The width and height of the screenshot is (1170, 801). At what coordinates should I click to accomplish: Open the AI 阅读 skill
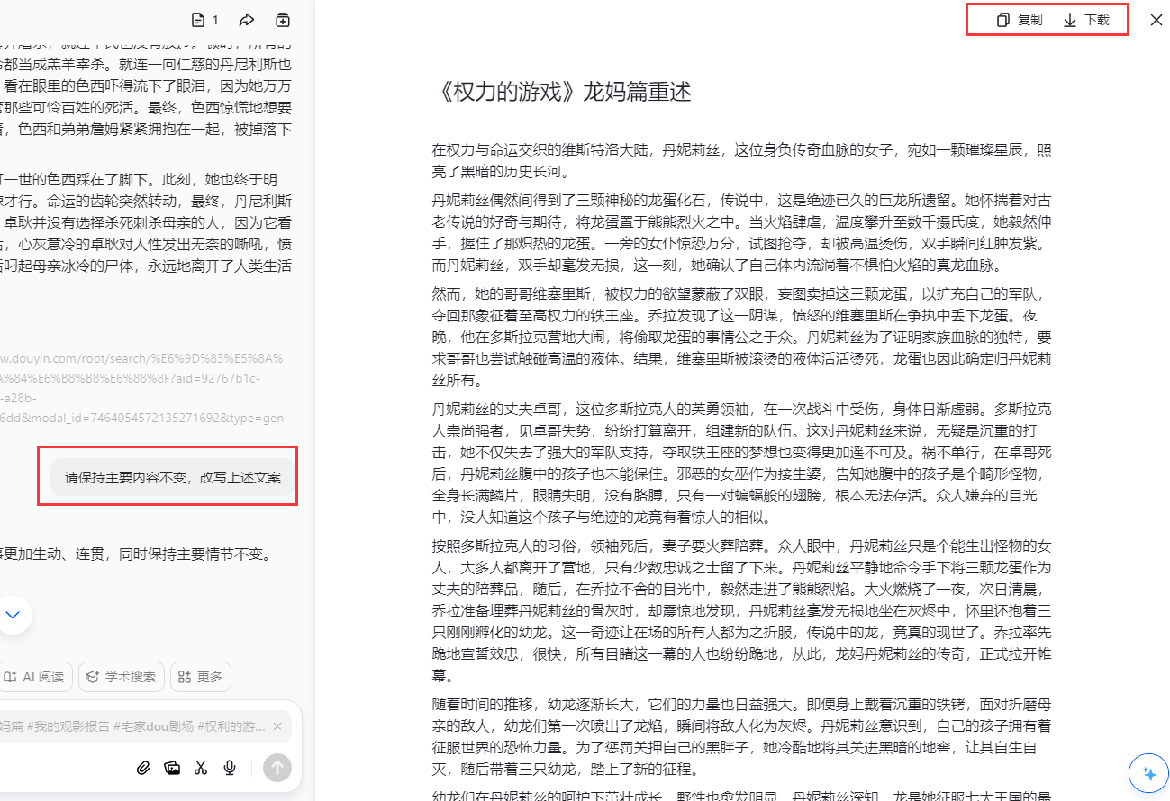pyautogui.click(x=33, y=677)
